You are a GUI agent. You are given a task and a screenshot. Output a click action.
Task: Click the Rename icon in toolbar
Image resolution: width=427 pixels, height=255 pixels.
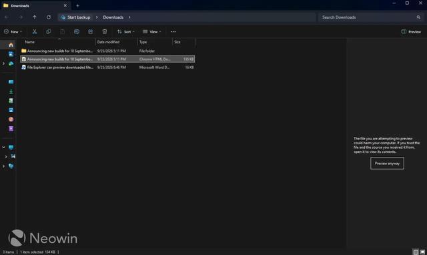[77, 31]
